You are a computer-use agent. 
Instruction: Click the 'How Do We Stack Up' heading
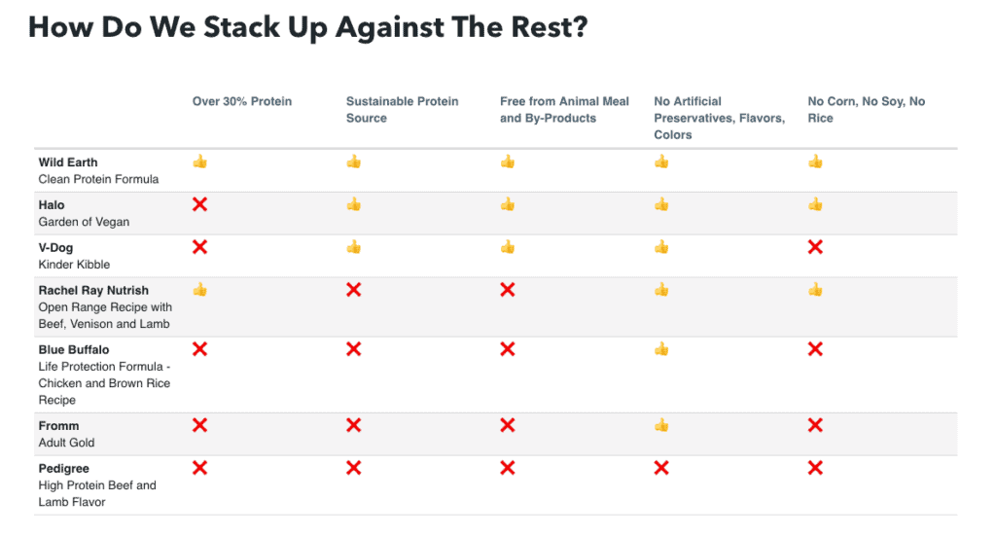(307, 27)
